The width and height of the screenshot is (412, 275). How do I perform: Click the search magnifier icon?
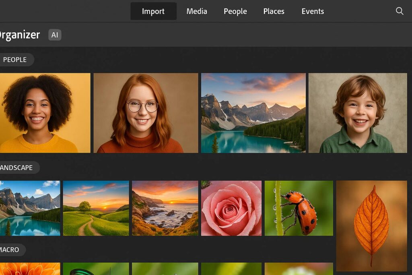coord(400,11)
